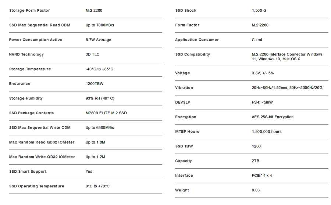
Task: Click the PCIE 4 x 4 interface value
Action: pyautogui.click(x=262, y=176)
